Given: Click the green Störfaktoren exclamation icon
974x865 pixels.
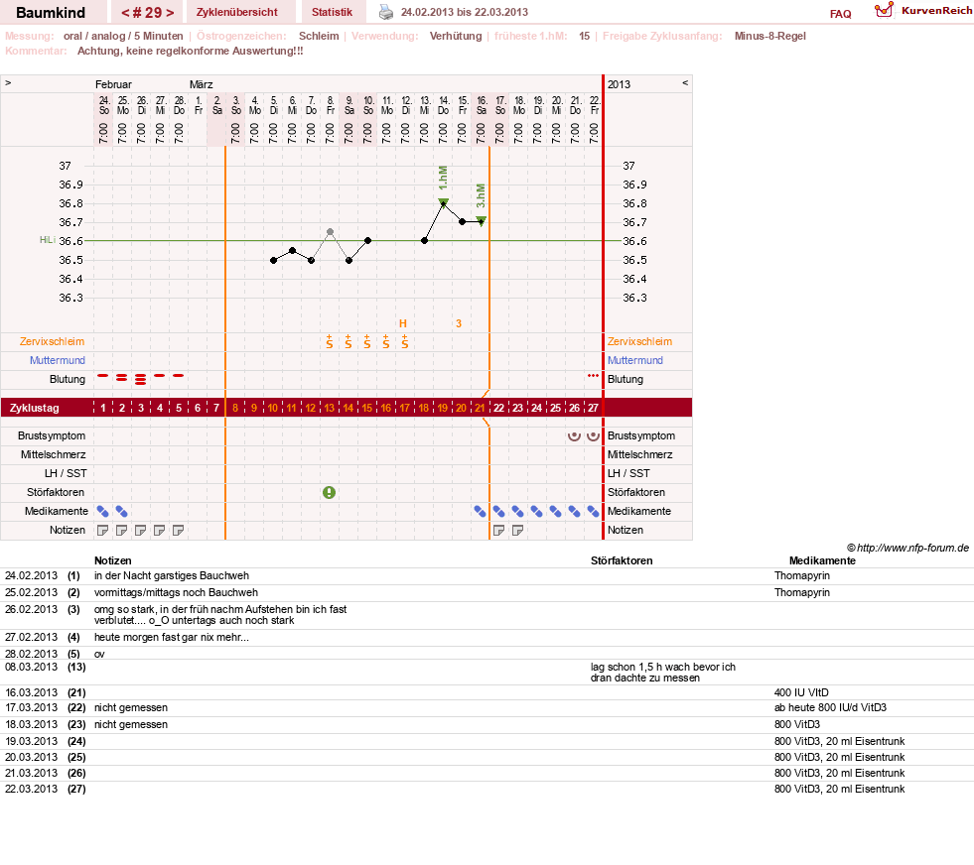Looking at the screenshot, I should [330, 493].
